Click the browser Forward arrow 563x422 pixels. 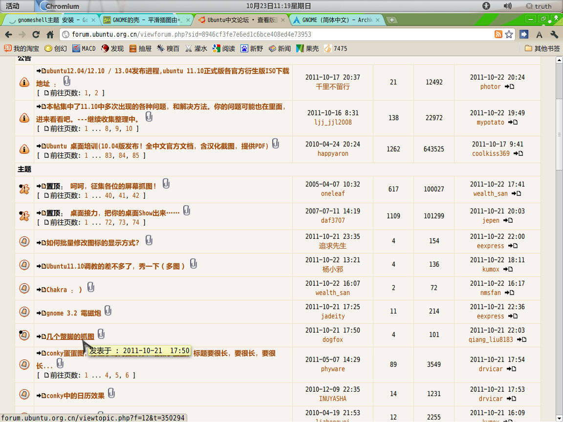click(x=22, y=35)
